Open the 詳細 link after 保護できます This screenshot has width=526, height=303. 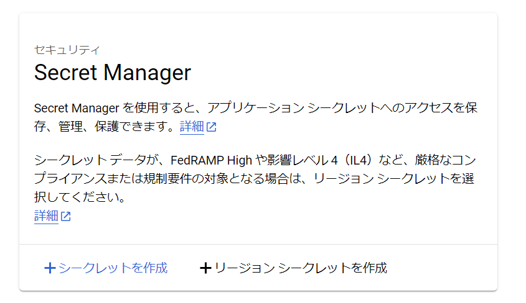coord(192,127)
